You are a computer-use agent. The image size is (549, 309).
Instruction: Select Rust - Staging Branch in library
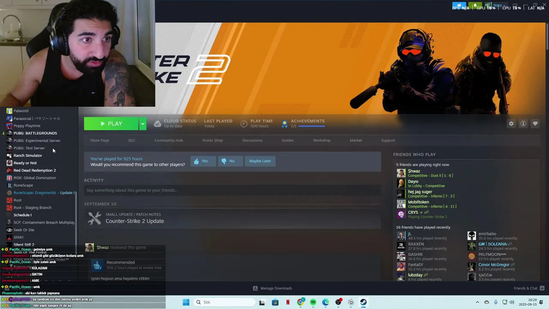coord(33,208)
